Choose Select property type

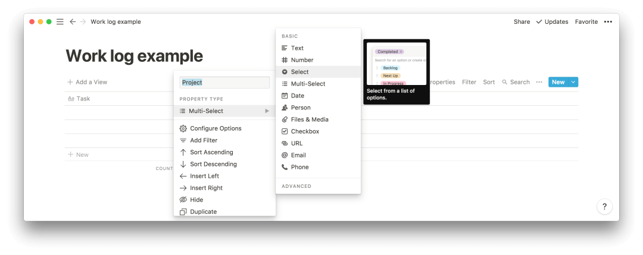tap(318, 72)
